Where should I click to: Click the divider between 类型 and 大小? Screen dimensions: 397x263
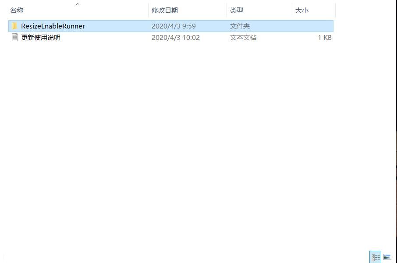[x=292, y=10]
